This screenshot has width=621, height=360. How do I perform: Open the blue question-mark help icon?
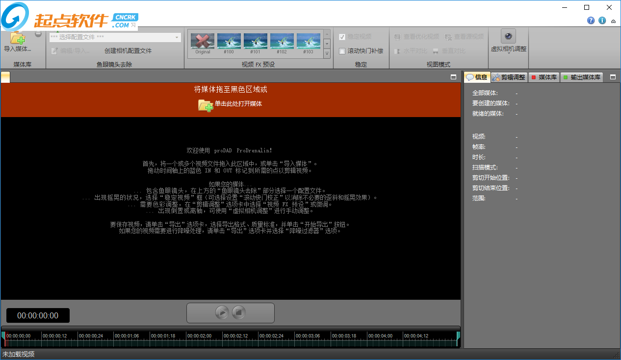(591, 21)
